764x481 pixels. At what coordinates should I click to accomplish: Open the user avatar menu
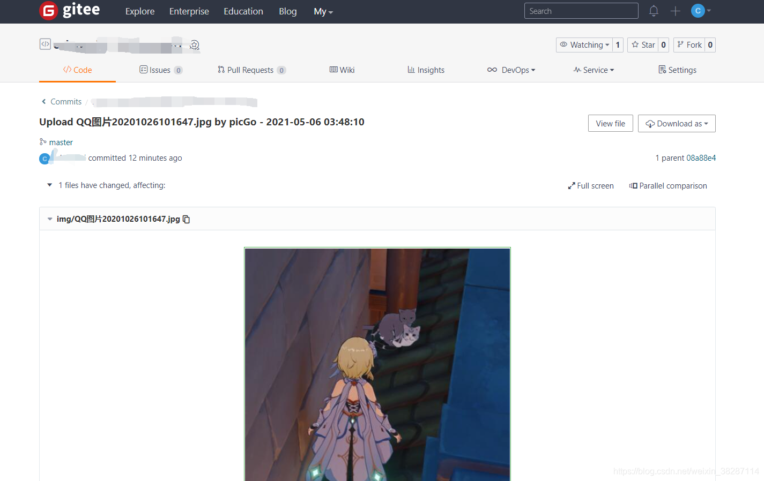click(x=701, y=11)
